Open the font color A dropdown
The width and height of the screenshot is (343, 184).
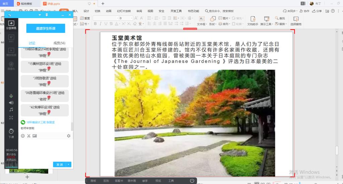117,24
